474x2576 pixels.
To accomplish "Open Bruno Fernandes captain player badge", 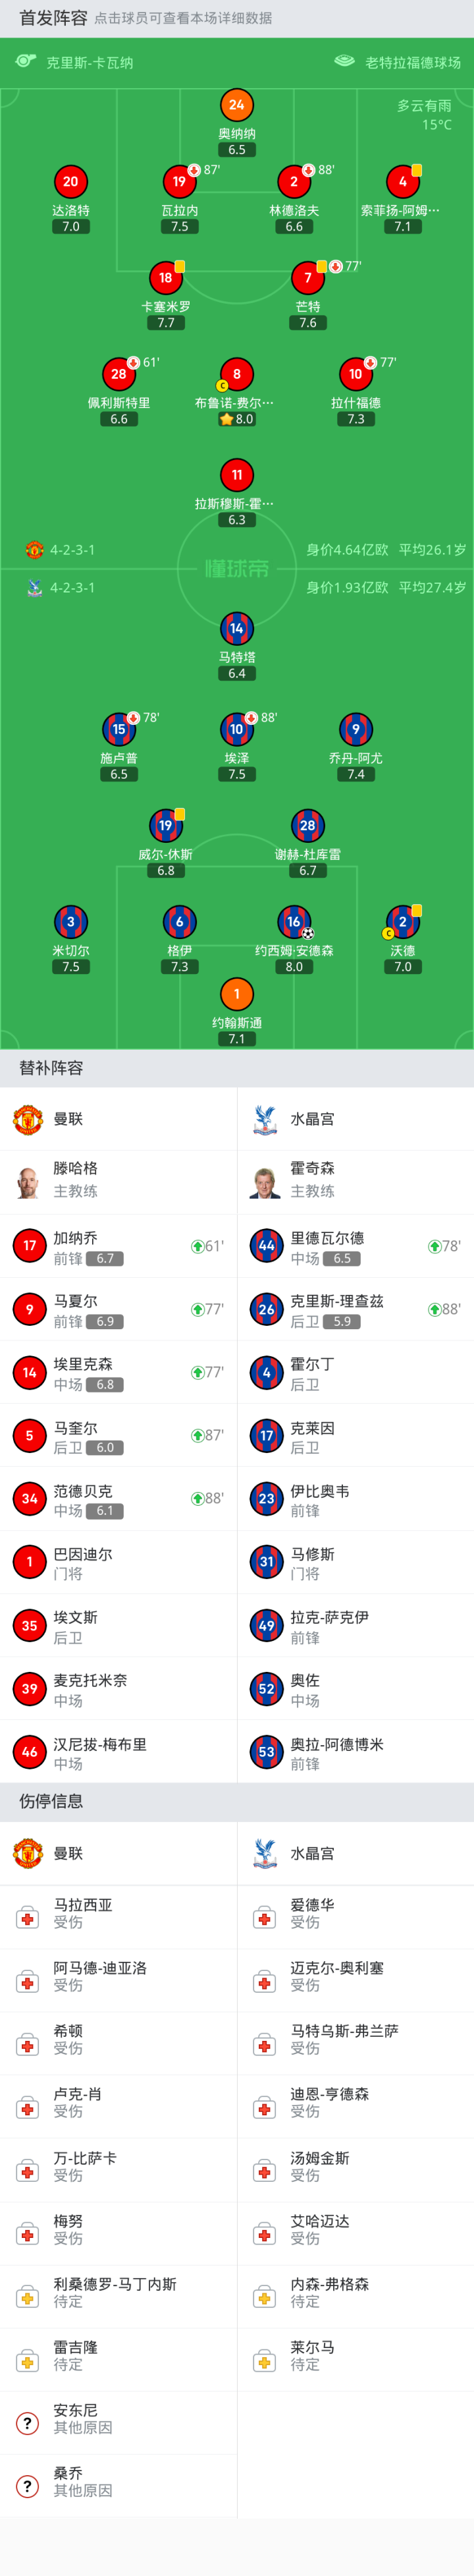I will 236,375.
